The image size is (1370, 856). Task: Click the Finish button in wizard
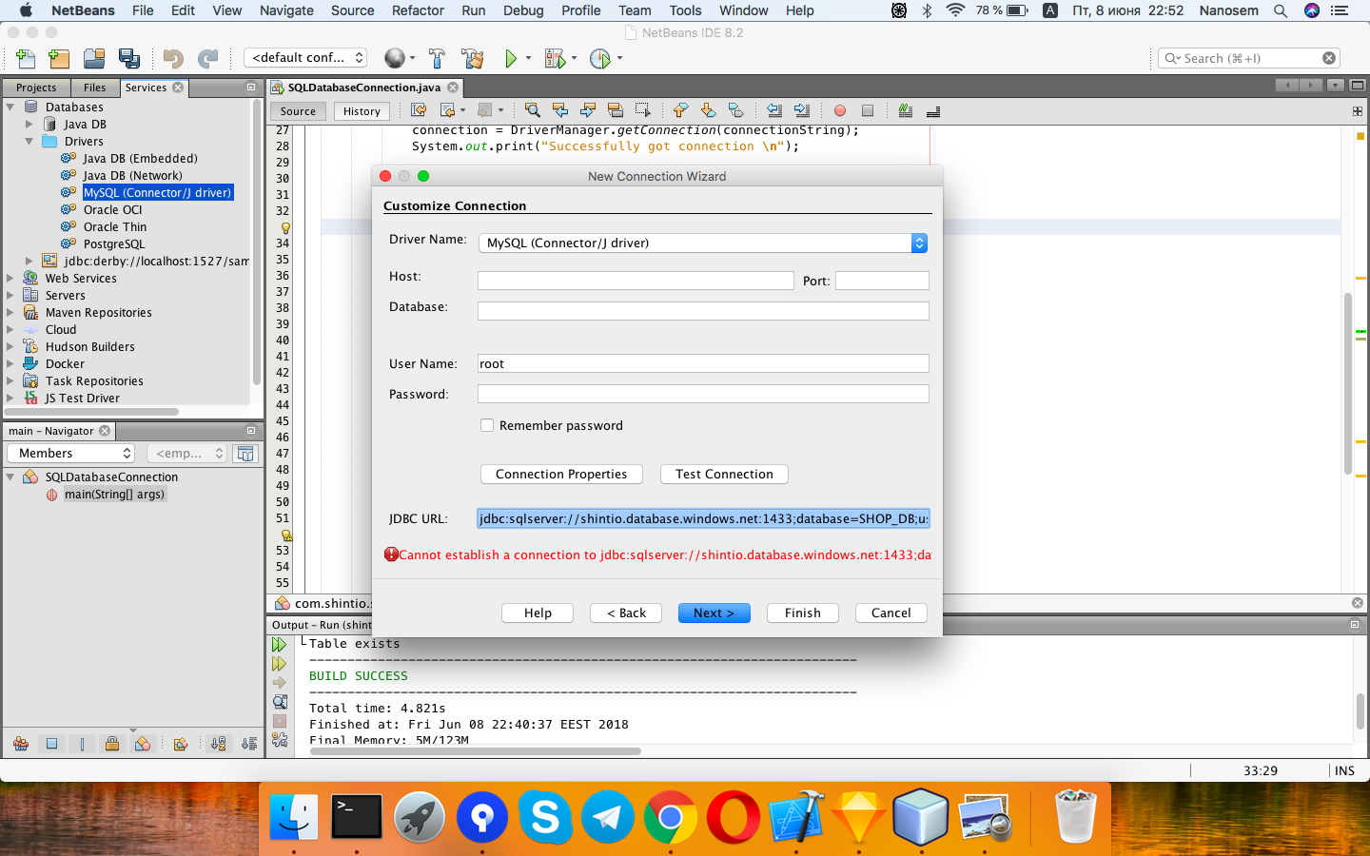click(803, 613)
